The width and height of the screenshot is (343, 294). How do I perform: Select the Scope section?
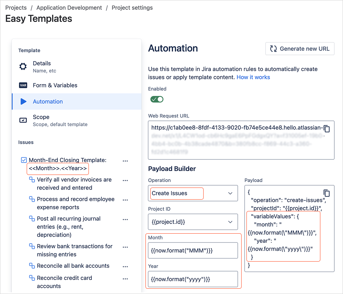41,120
